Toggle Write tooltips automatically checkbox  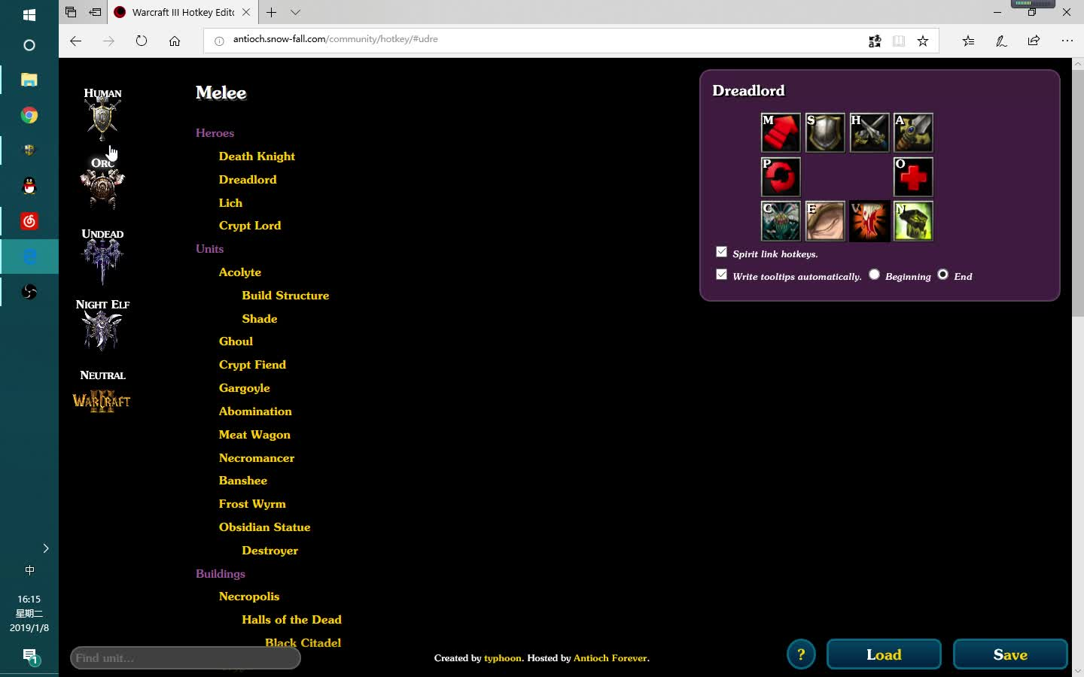point(722,275)
